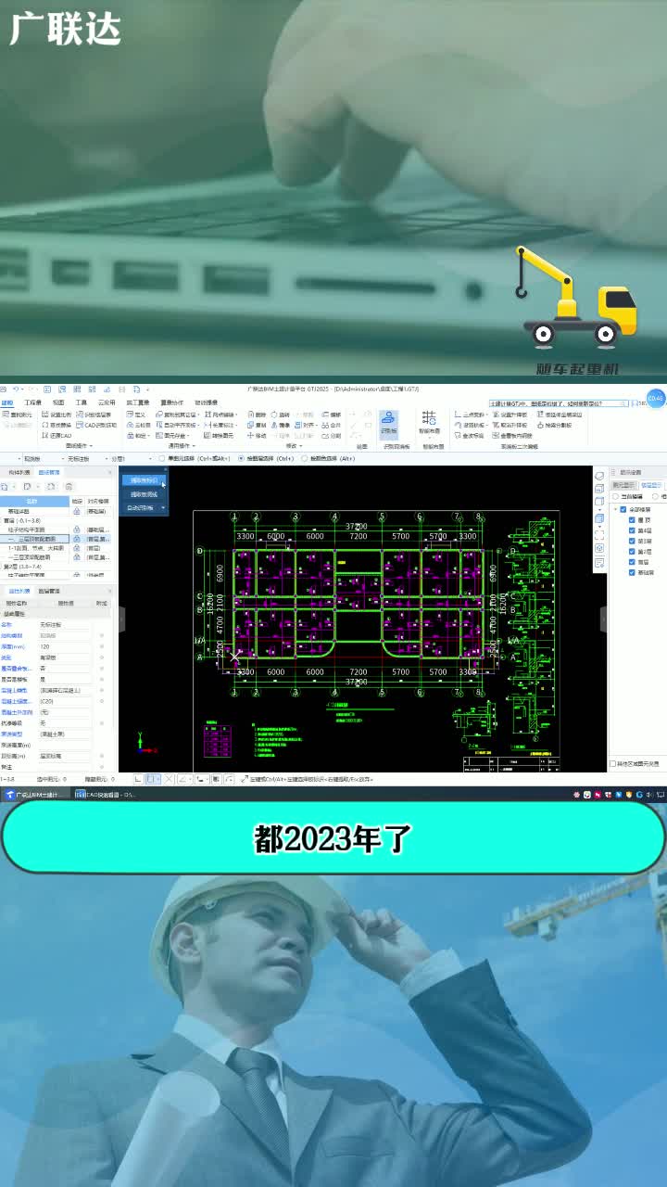Click 提取板标识 button
The width and height of the screenshot is (667, 1187).
[x=144, y=480]
